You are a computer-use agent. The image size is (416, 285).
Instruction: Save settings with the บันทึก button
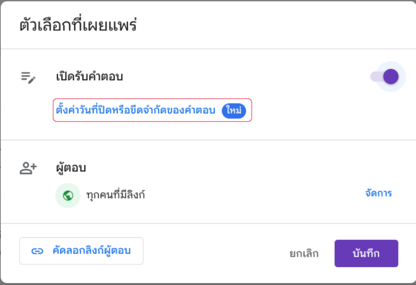(x=366, y=254)
